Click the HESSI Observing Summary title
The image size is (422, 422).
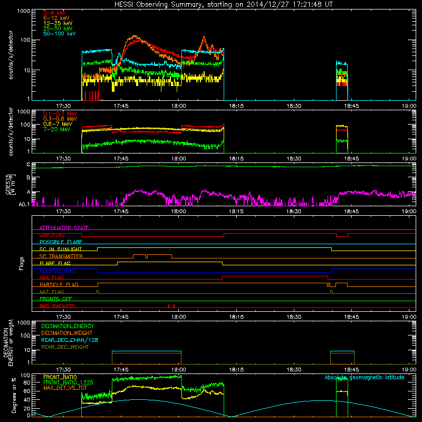[223, 5]
